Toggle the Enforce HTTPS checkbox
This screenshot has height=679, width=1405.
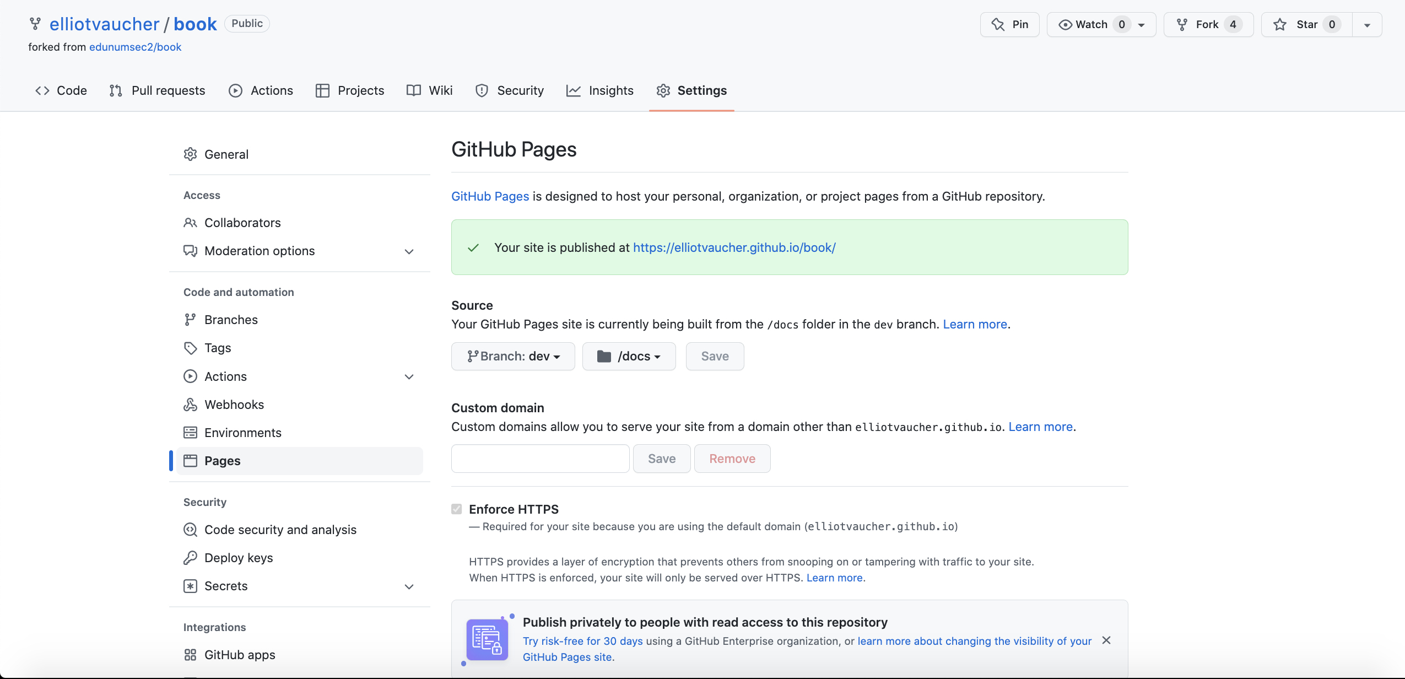point(456,509)
